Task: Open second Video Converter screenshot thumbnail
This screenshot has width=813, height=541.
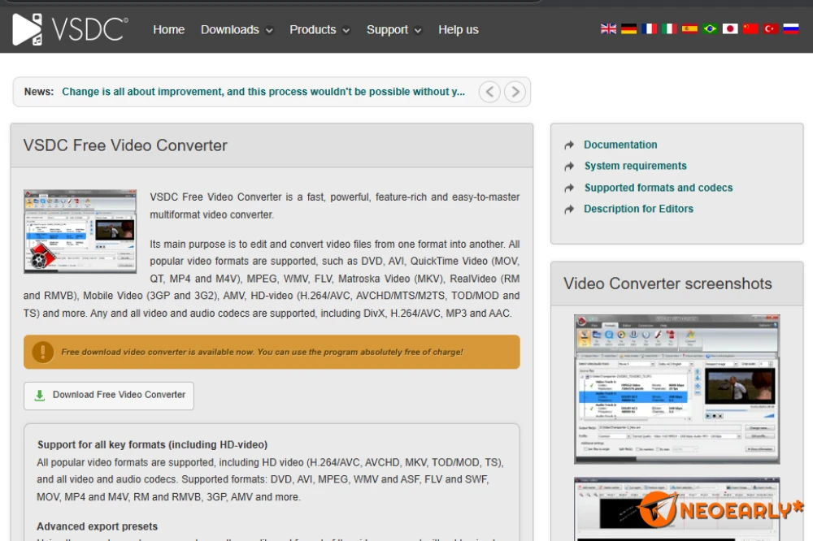Action: [x=676, y=509]
